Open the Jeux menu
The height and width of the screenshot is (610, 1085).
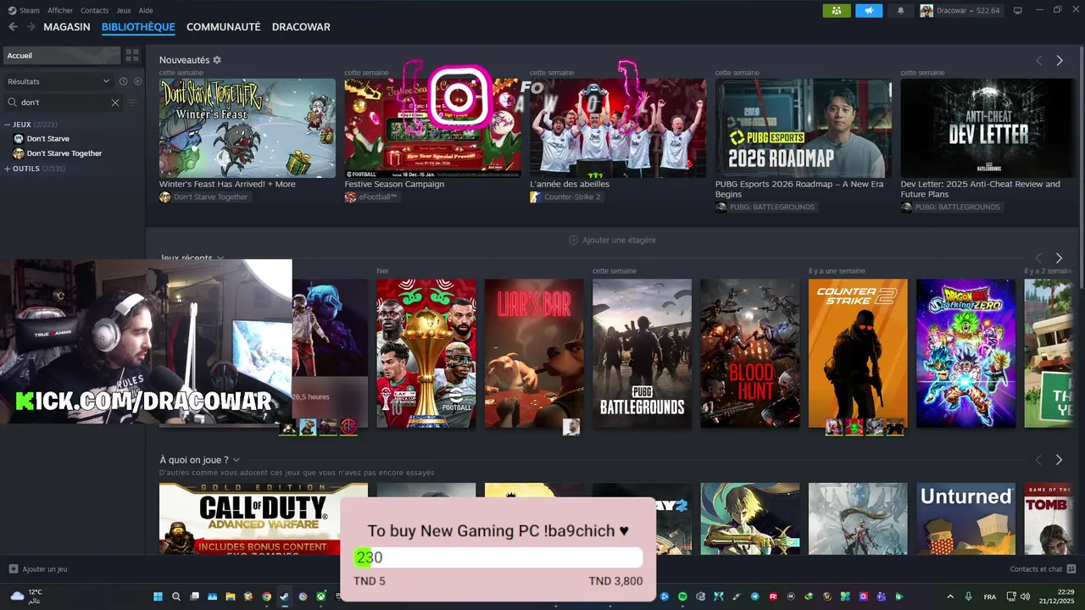pyautogui.click(x=124, y=10)
